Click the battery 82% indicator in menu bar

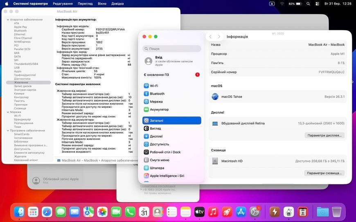click(295, 4)
